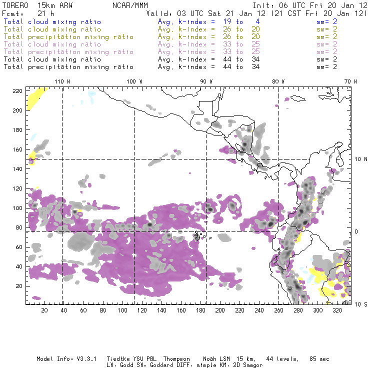370x370 pixels.
Task: Click the olive Total precipitation mixing ratio entry
Action: click(x=68, y=37)
